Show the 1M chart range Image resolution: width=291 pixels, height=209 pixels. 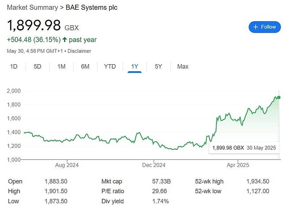[x=61, y=66]
